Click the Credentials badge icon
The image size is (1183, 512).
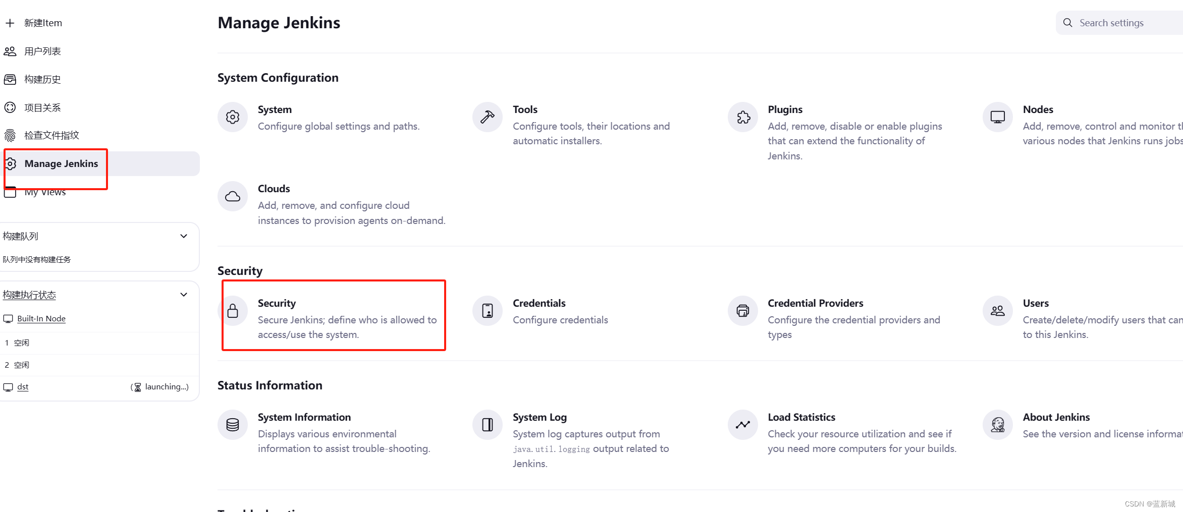pyautogui.click(x=488, y=311)
